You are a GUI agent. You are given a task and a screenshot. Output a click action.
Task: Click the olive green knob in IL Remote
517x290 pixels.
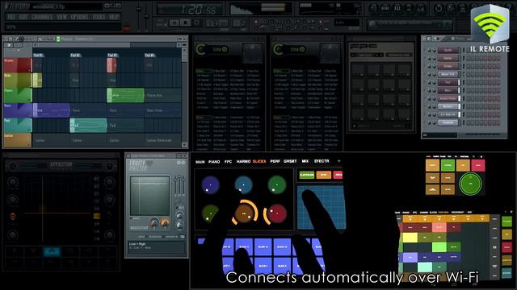tap(210, 213)
